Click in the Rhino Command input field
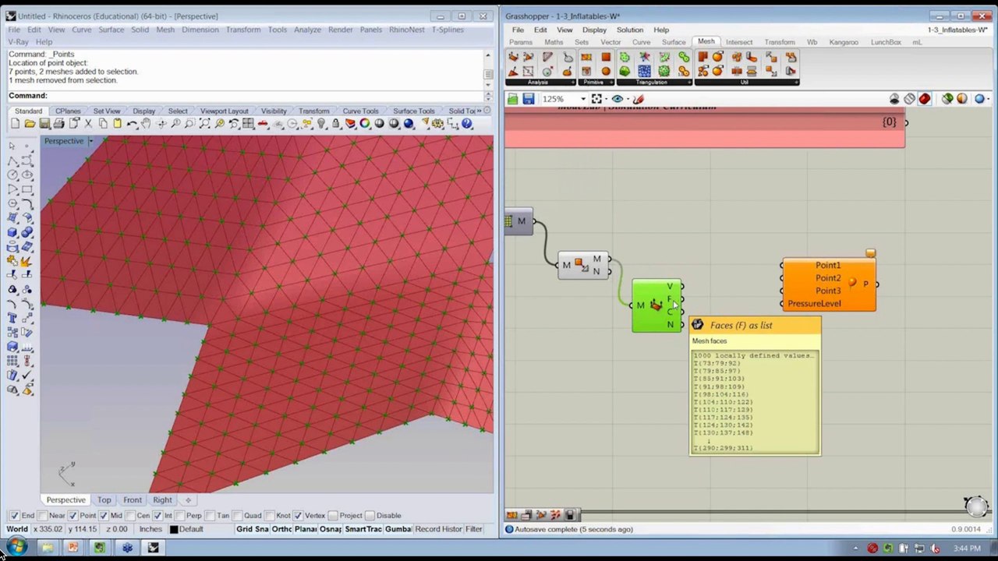Image resolution: width=998 pixels, height=561 pixels. (x=265, y=96)
